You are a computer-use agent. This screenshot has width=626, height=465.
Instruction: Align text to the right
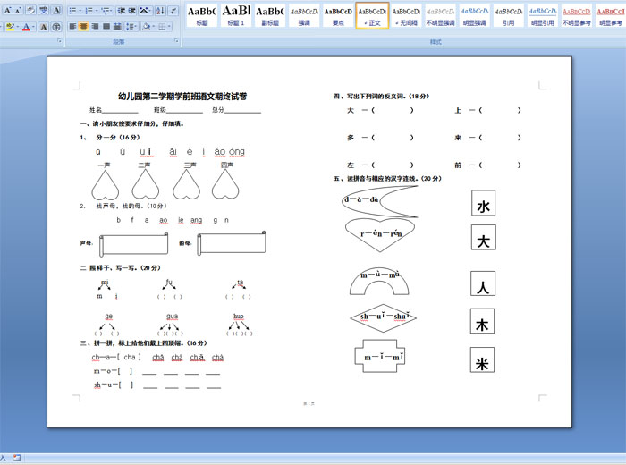(95, 27)
